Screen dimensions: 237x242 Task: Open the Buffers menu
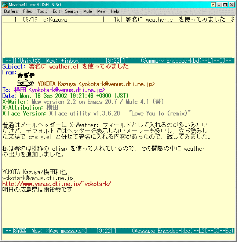click(x=11, y=11)
